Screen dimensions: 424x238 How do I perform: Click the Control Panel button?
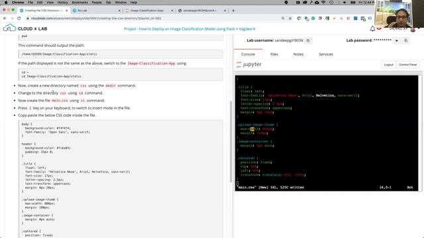[407, 65]
